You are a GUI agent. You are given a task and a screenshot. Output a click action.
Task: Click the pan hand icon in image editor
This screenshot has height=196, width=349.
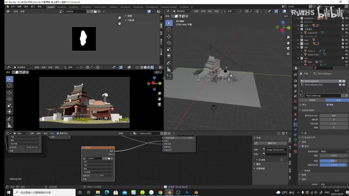[119, 23]
